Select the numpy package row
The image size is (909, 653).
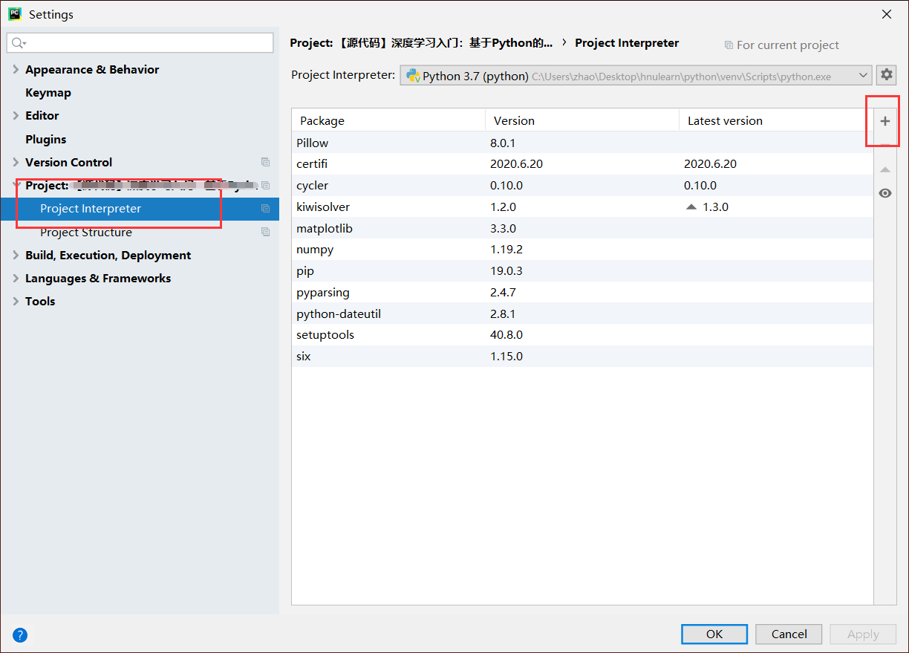(x=582, y=250)
